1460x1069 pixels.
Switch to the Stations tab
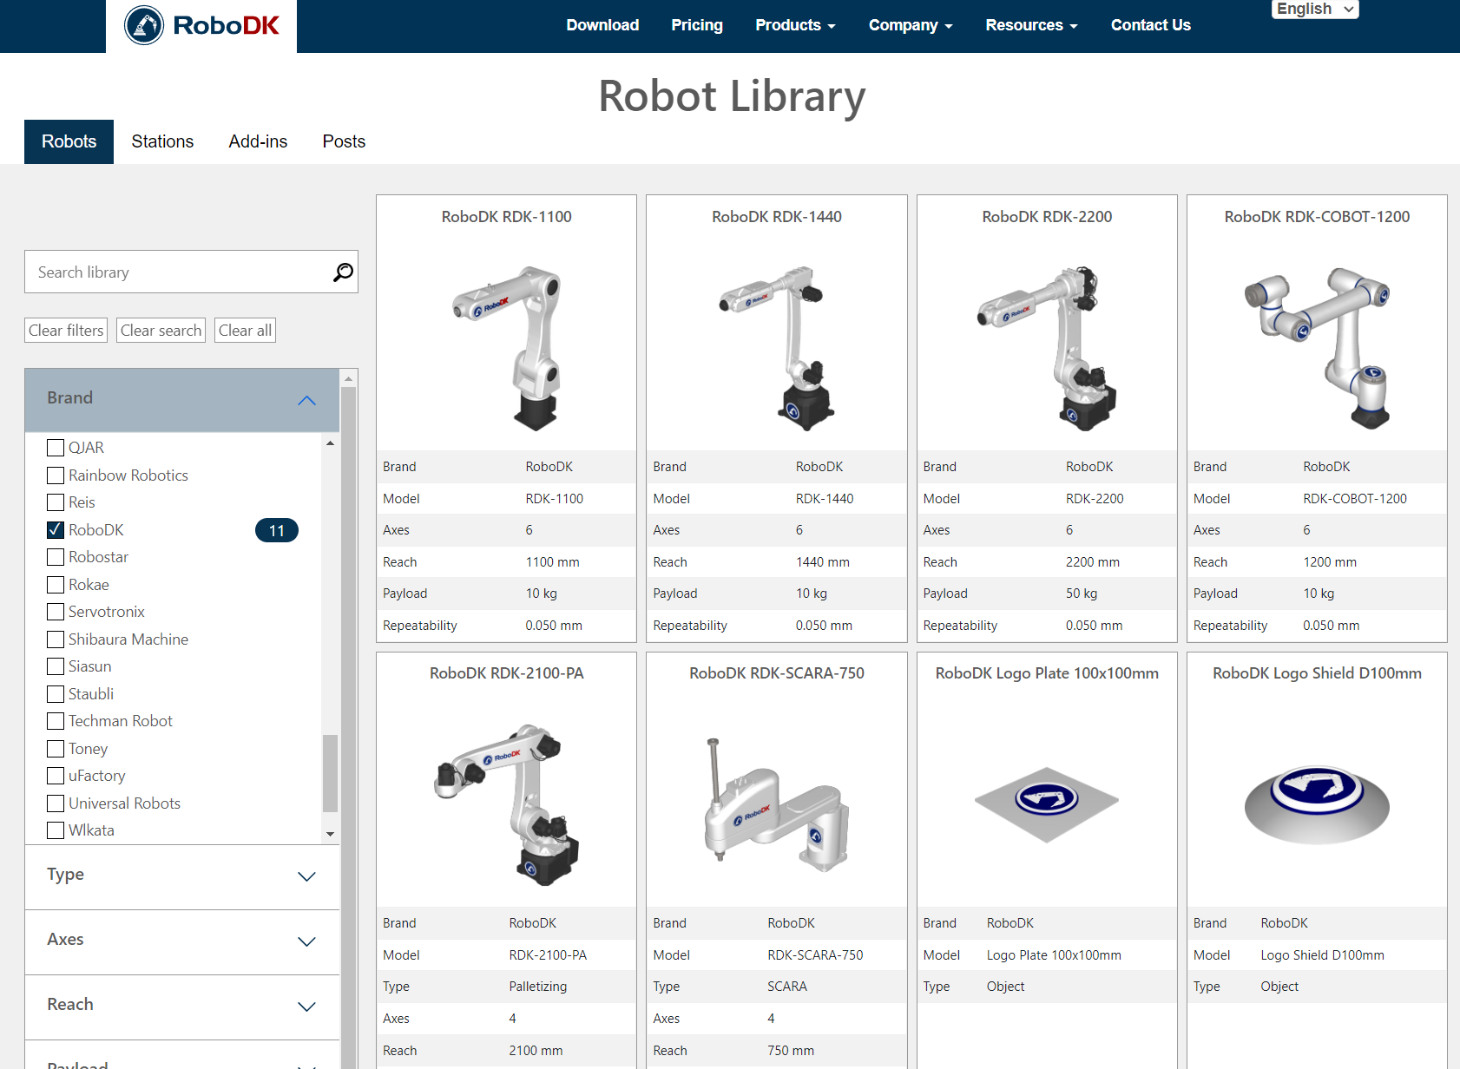coord(162,141)
